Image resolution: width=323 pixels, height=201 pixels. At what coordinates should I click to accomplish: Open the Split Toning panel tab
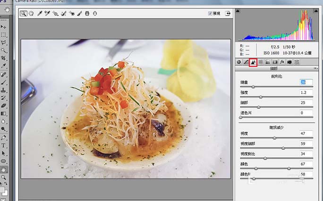click(268, 62)
